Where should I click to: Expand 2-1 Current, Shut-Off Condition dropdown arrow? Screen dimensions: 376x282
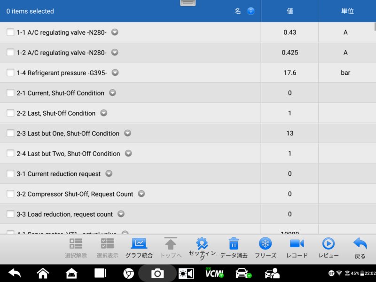point(112,93)
